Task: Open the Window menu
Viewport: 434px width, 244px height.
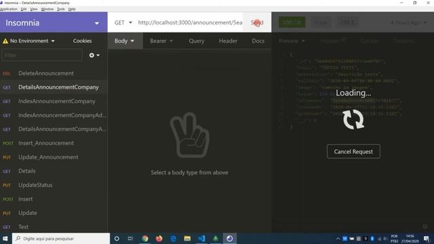Action: [x=47, y=9]
